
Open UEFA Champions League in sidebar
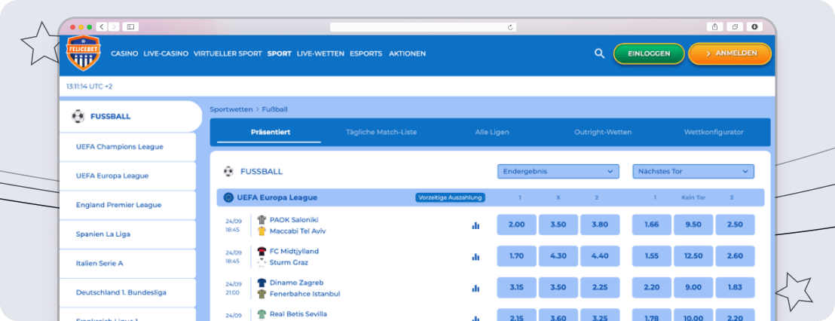coord(128,147)
